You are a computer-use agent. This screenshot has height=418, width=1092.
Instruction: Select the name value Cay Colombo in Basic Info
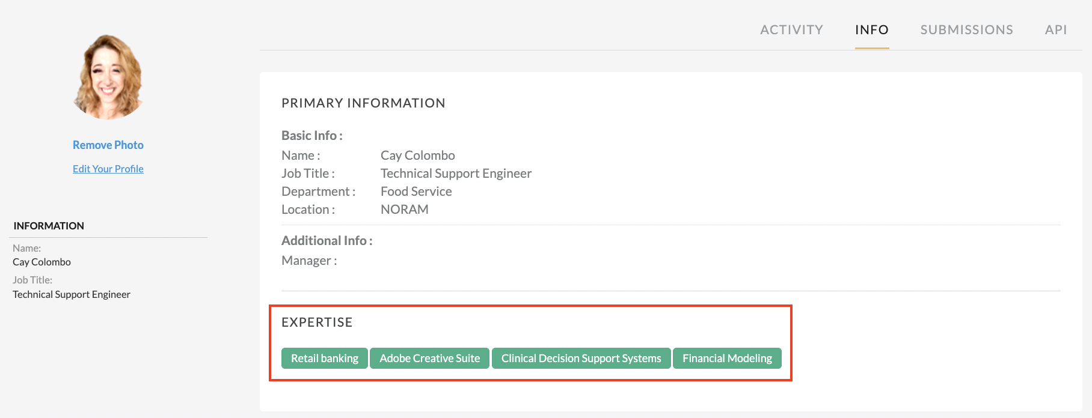[418, 156]
